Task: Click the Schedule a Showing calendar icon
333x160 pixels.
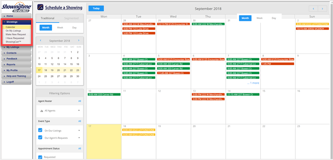Action: 41,7
